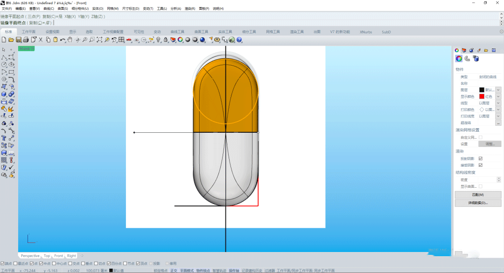Uncheck the 投射阴影 checkbox
The width and height of the screenshot is (504, 273).
pyautogui.click(x=481, y=158)
